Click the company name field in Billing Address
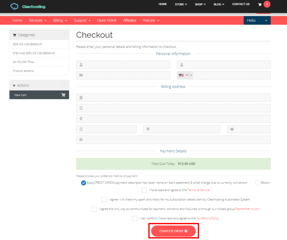This screenshot has height=240, width=287. click(x=173, y=97)
